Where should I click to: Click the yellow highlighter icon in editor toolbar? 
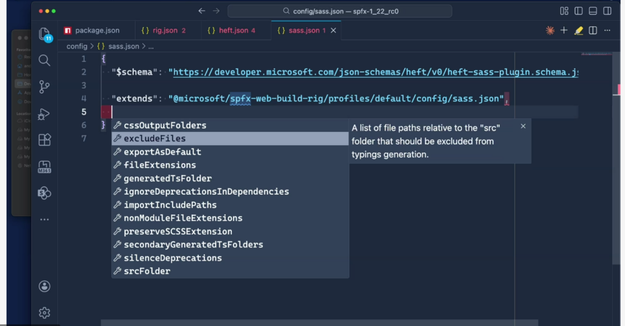pyautogui.click(x=579, y=31)
